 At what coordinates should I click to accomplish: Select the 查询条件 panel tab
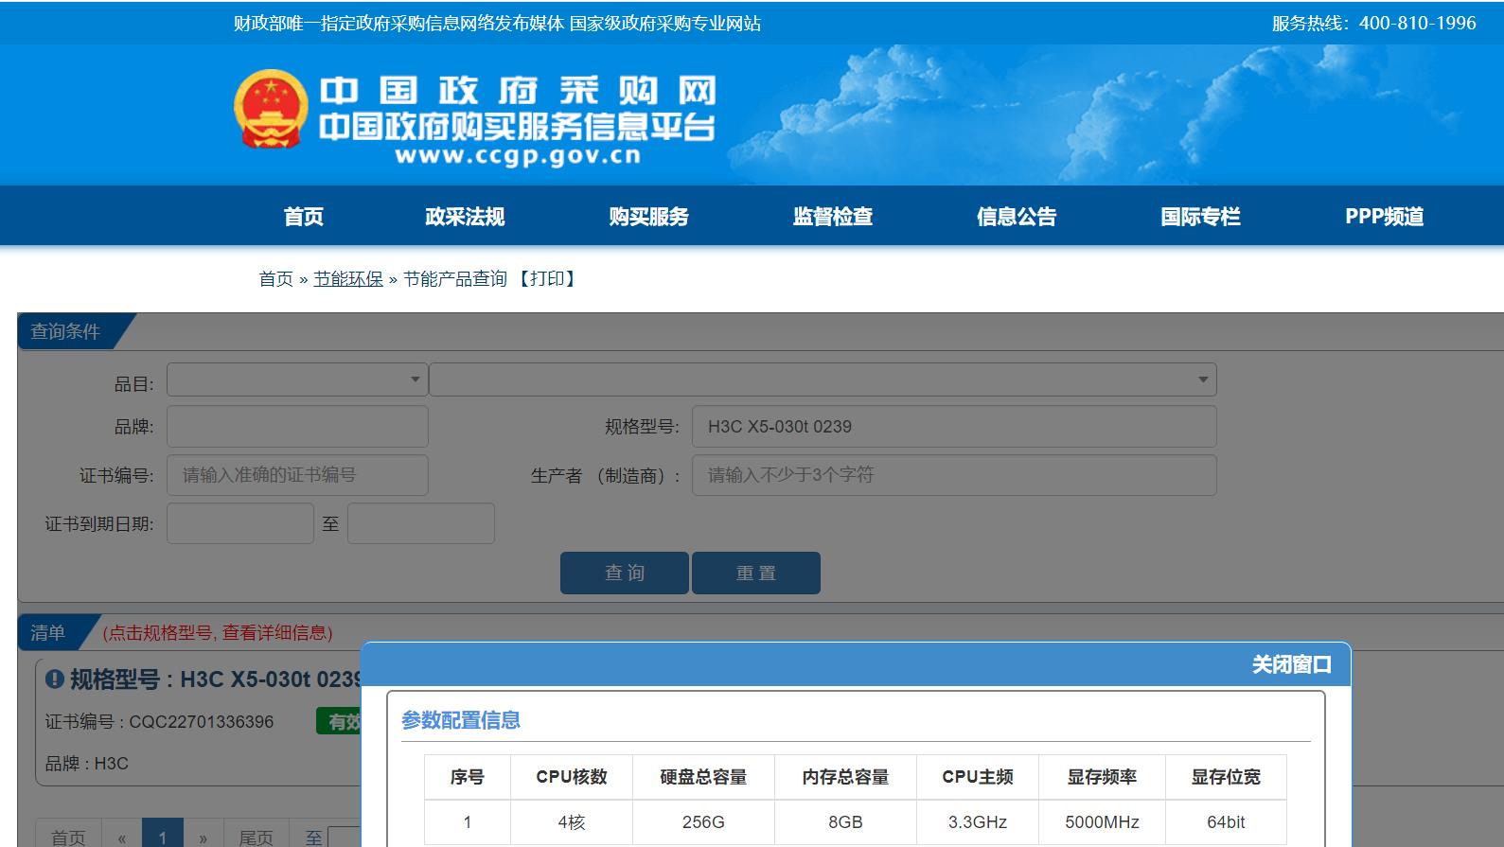point(66,331)
